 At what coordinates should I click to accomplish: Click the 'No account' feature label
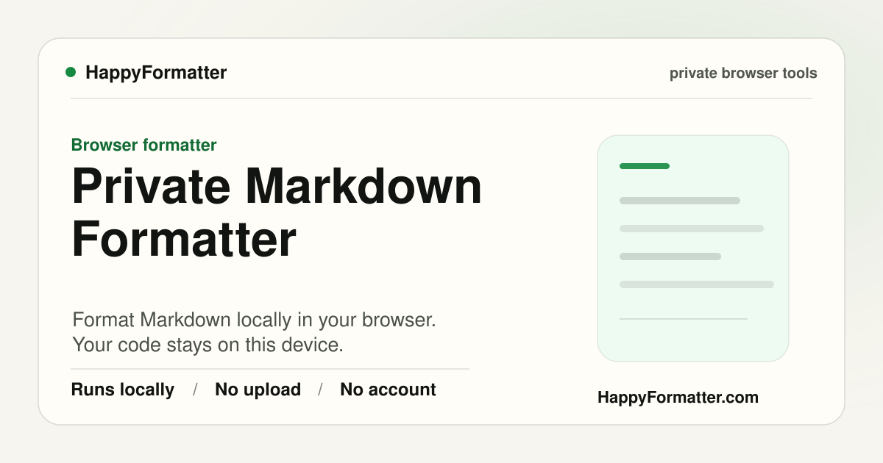[388, 390]
